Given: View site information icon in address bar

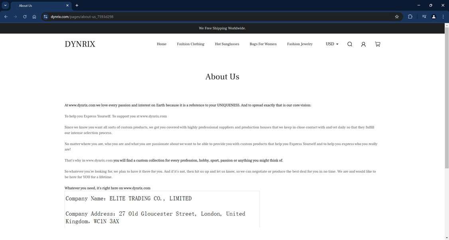Looking at the screenshot, I should coord(45,17).
